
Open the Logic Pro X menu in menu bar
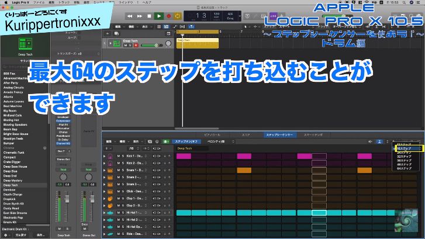click(20, 2)
